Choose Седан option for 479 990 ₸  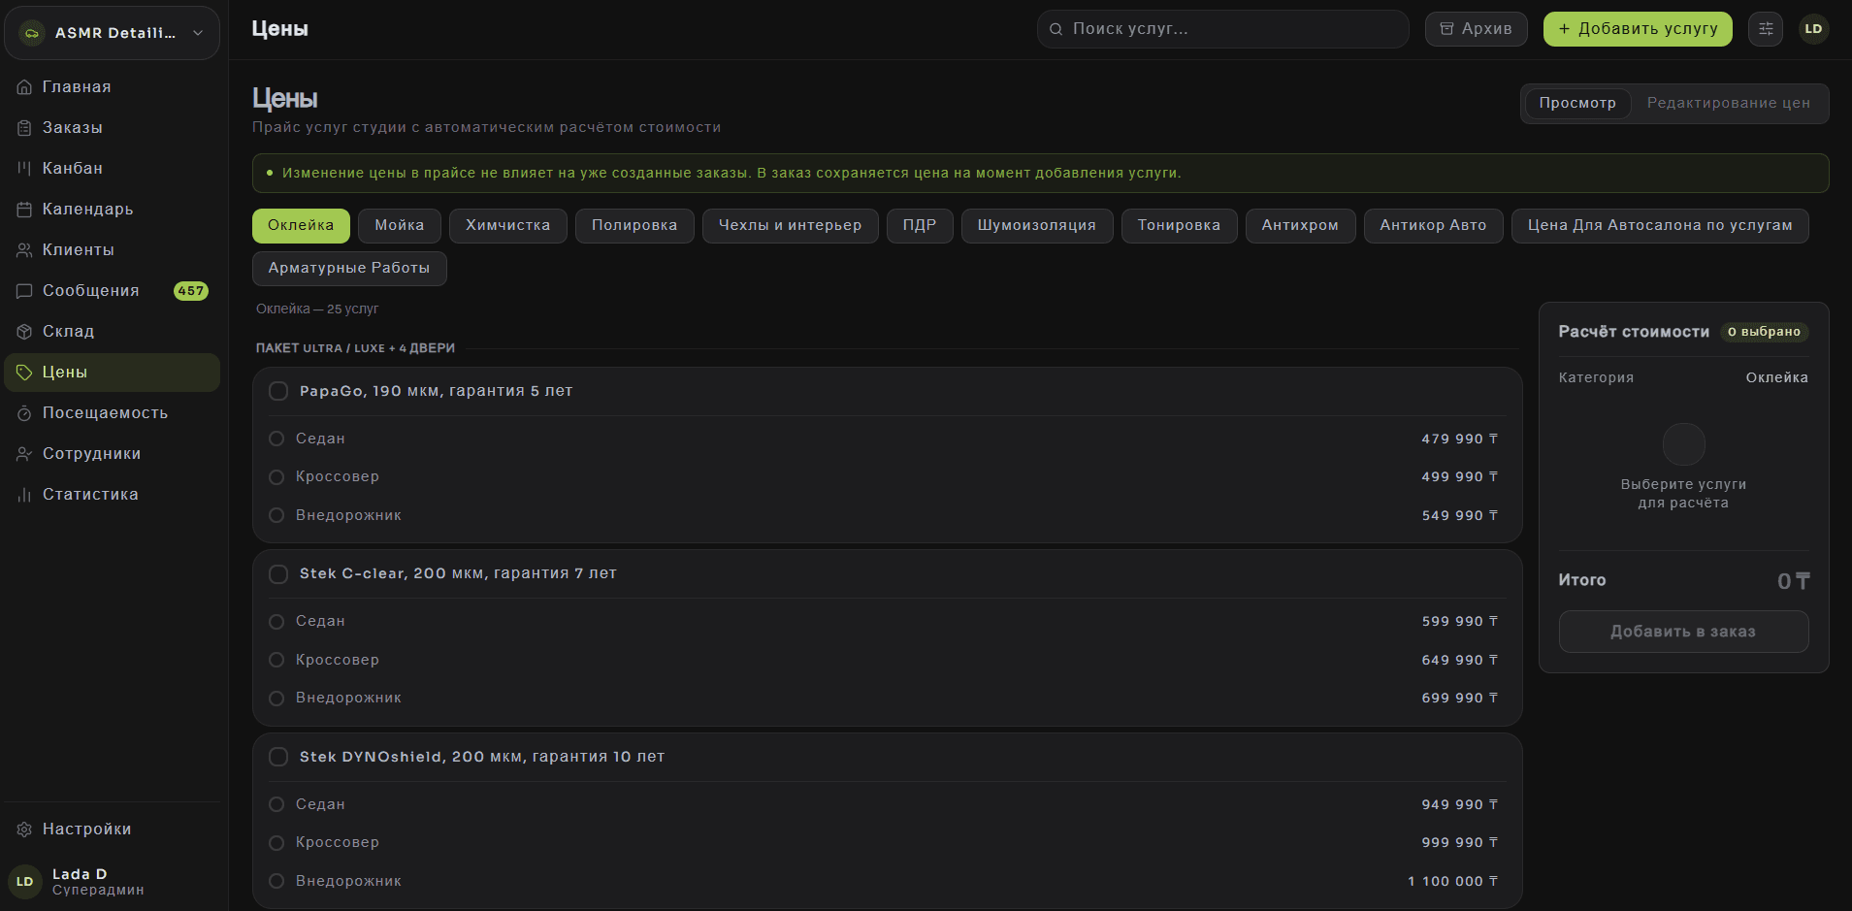(x=276, y=439)
